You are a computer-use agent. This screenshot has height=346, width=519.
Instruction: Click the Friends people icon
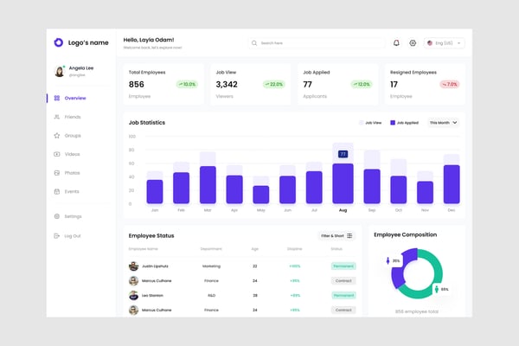point(57,117)
